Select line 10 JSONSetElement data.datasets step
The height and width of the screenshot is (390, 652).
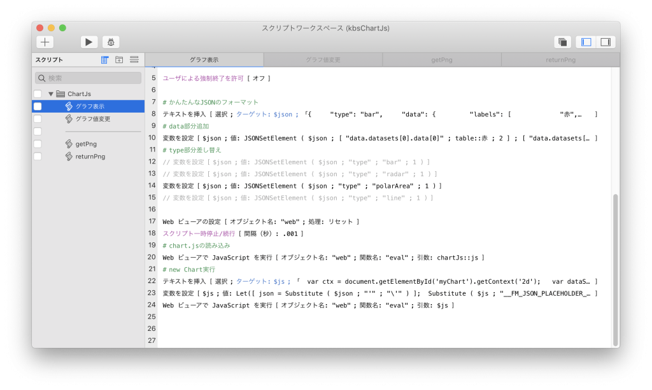[x=379, y=138]
